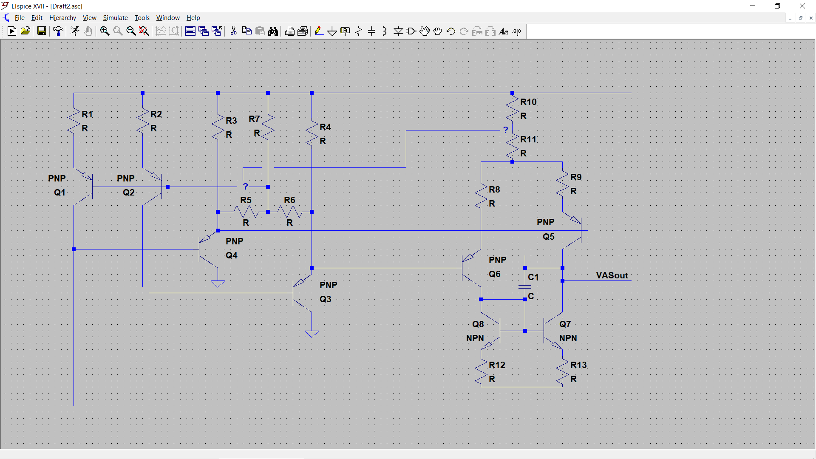Click the Q3 transistor label

(325, 299)
